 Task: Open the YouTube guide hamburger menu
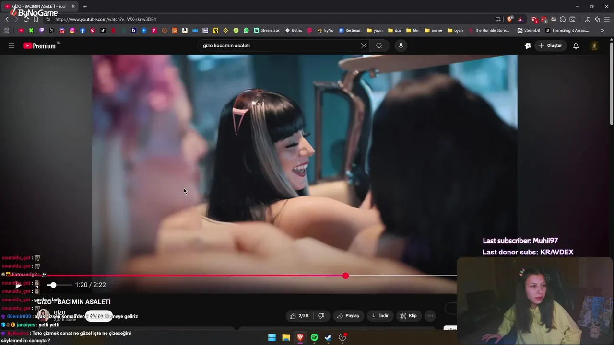(x=12, y=46)
